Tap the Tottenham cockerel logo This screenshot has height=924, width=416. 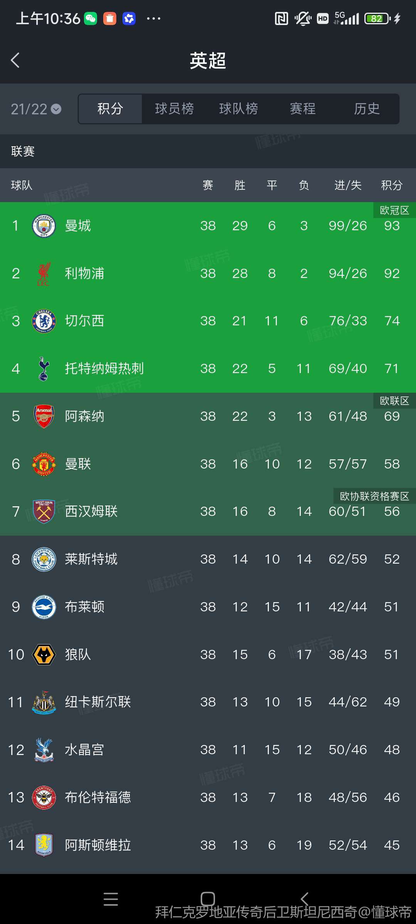44,369
